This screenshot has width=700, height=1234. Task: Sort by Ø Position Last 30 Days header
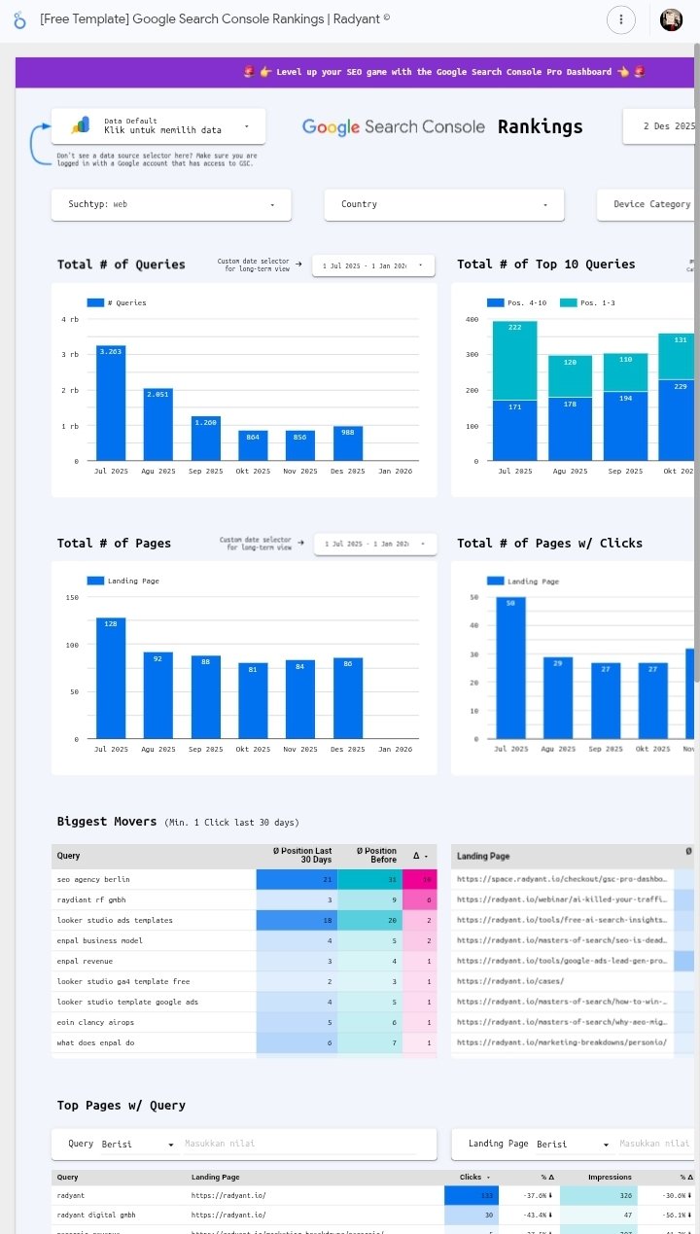coord(302,856)
